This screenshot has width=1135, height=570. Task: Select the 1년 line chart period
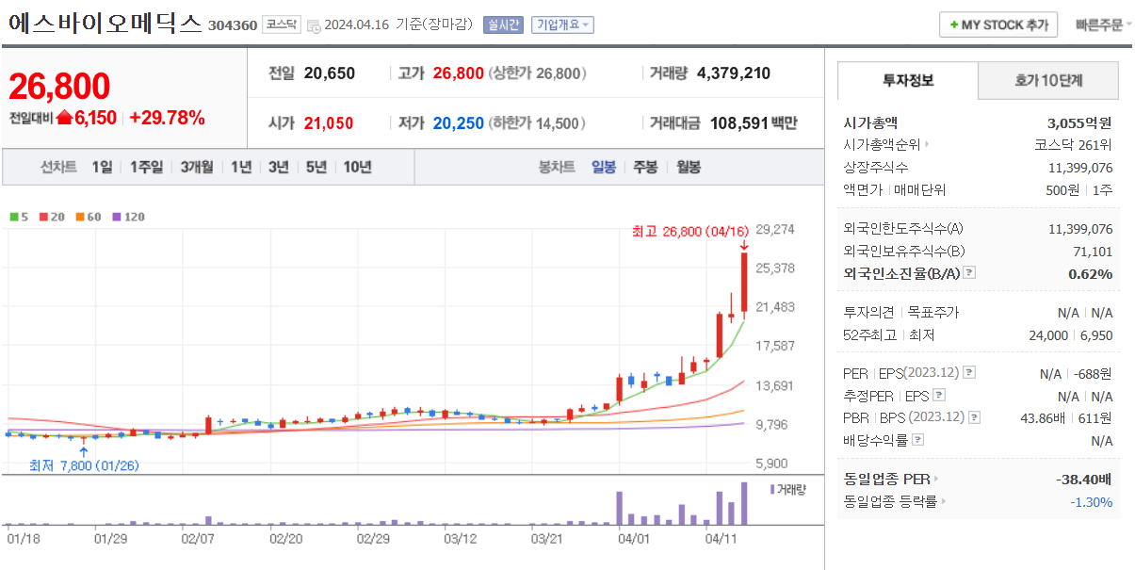click(x=241, y=167)
